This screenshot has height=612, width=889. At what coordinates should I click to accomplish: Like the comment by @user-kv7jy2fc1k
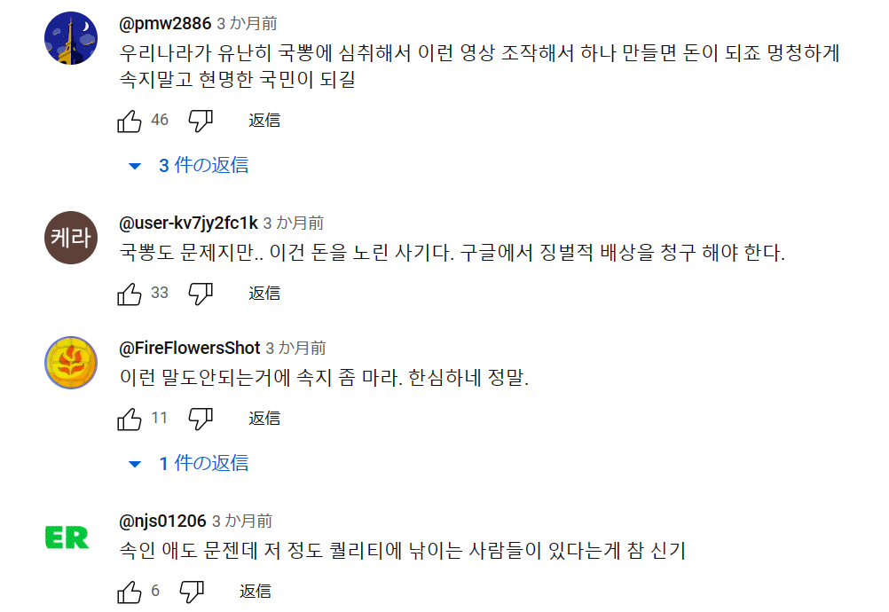(x=130, y=294)
